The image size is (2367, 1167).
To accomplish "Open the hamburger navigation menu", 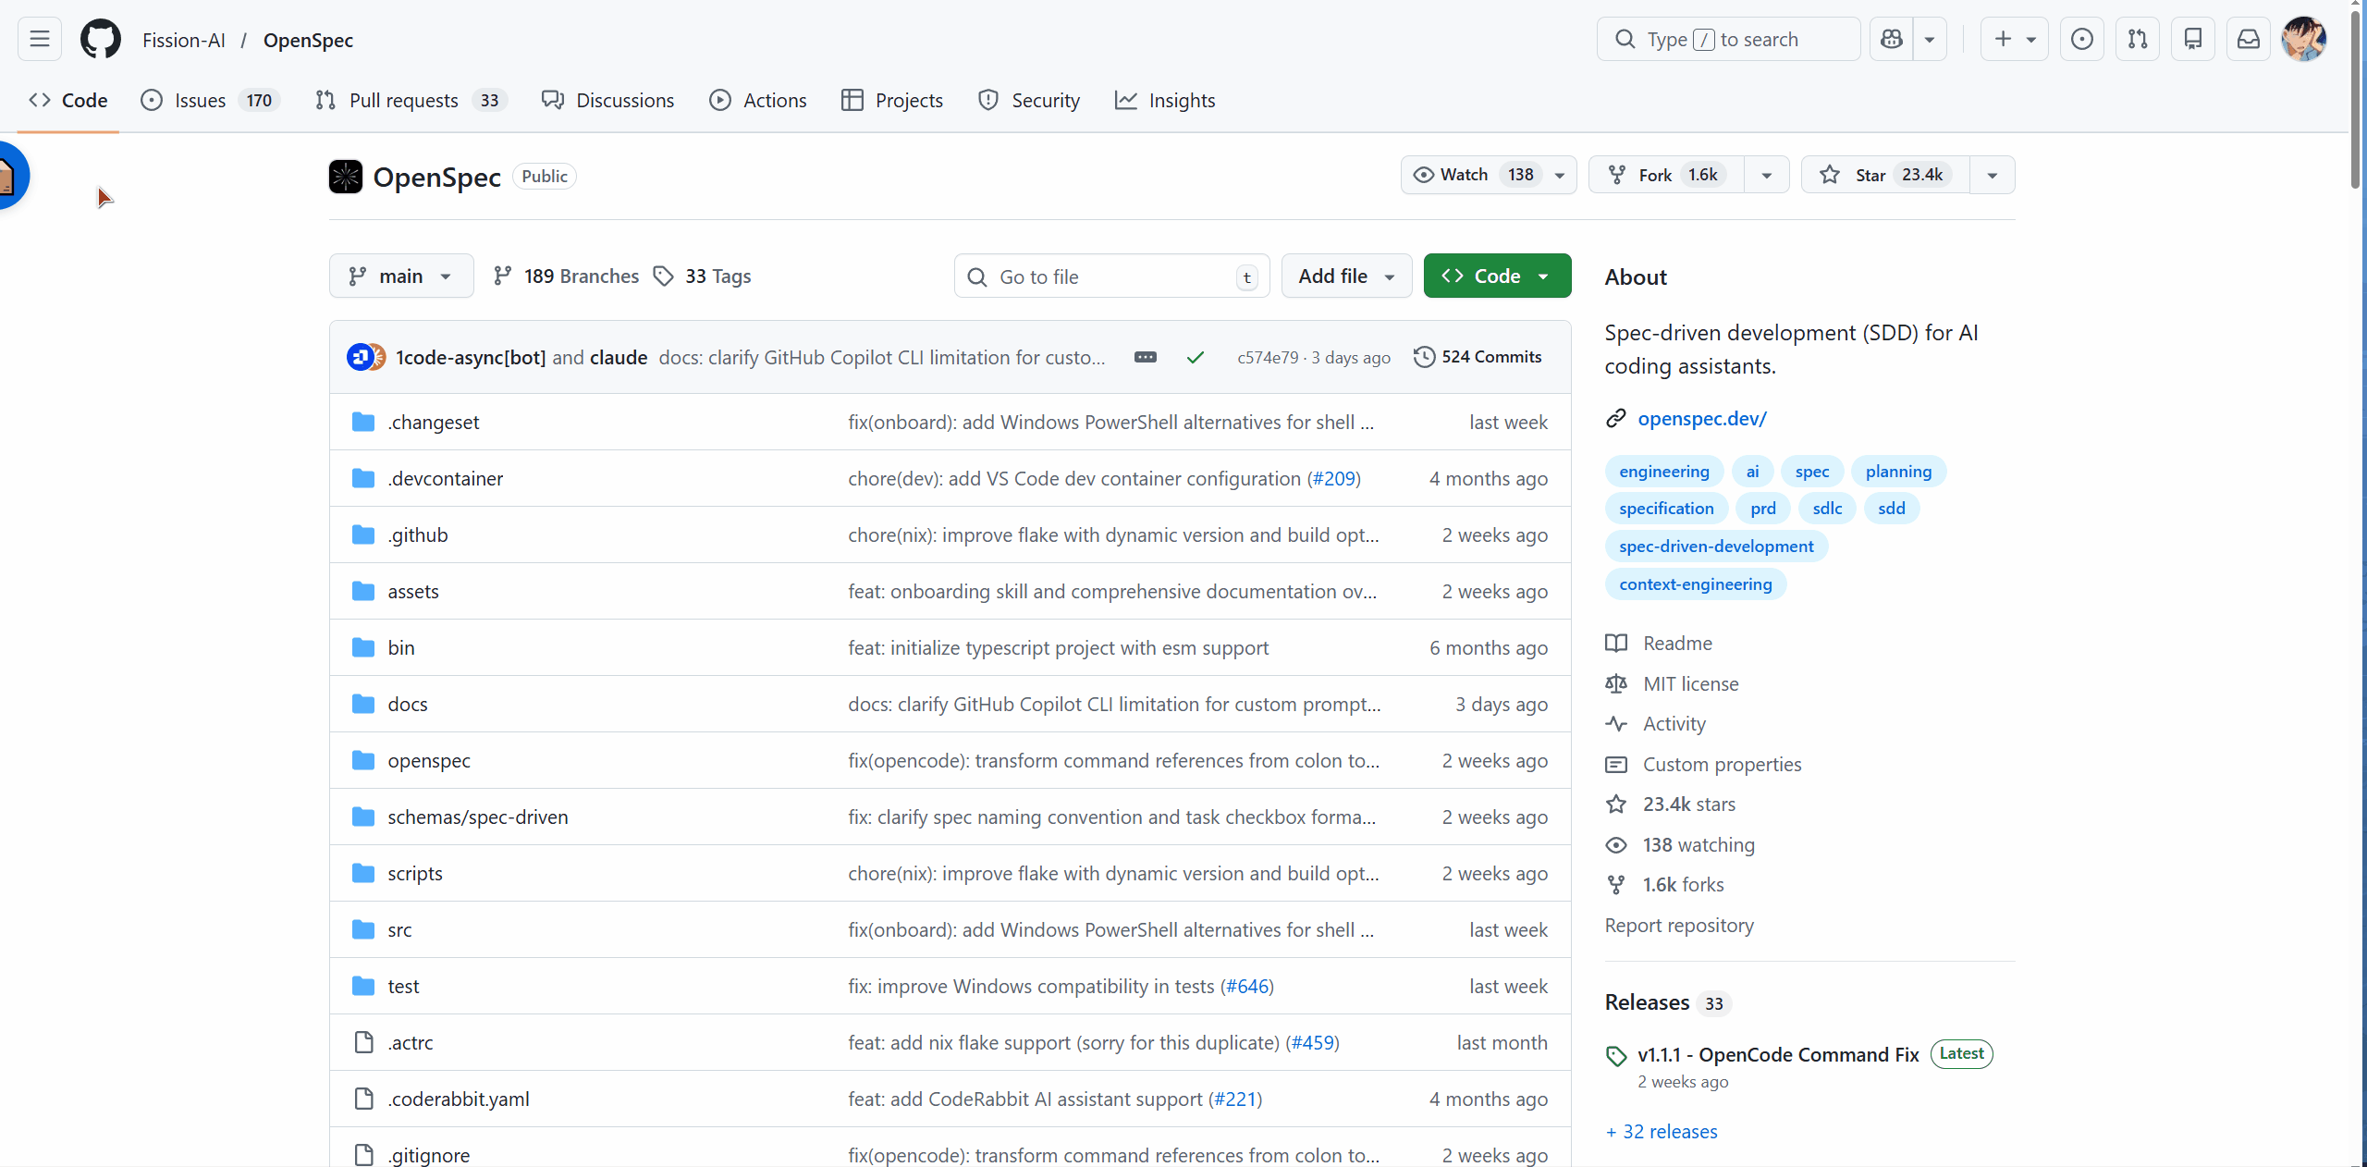I will [x=39, y=40].
